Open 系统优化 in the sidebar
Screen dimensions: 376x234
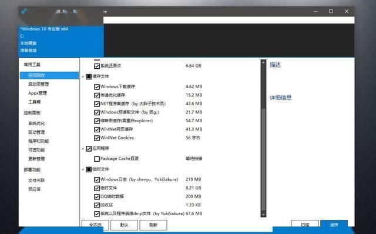tap(36, 123)
